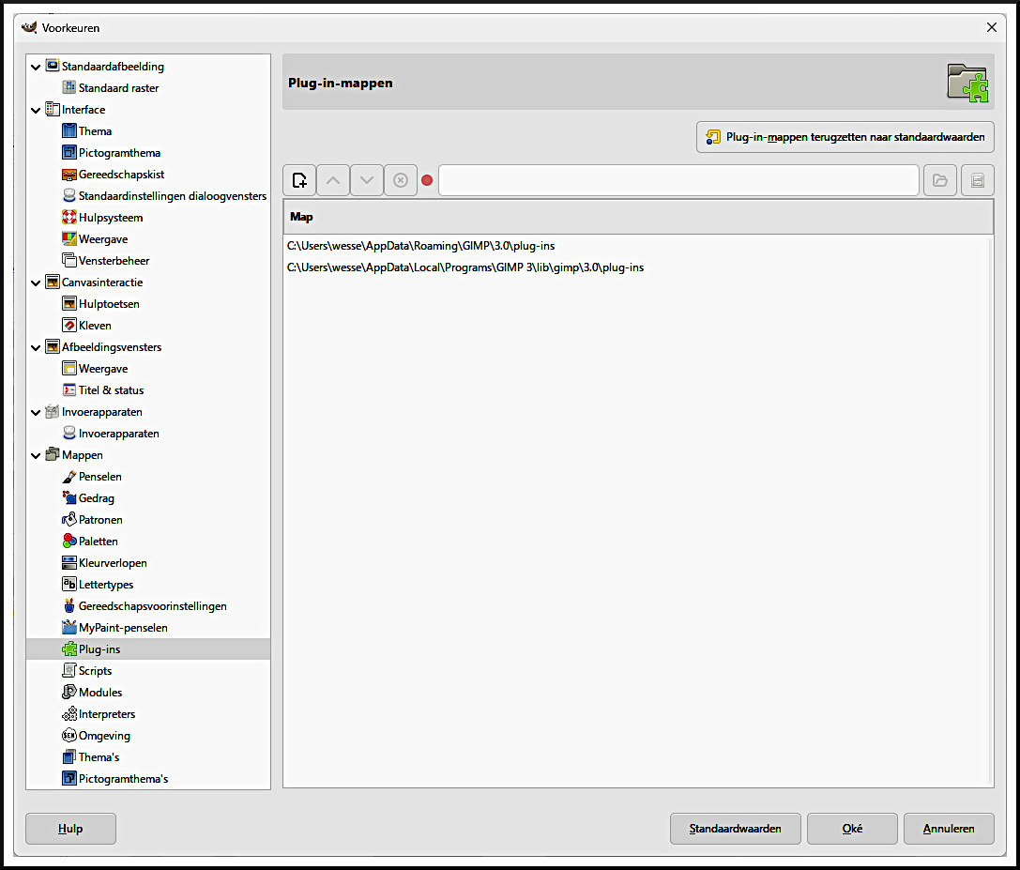The width and height of the screenshot is (1020, 870).
Task: Collapse the Invoerapparaten parent node
Action: click(36, 413)
